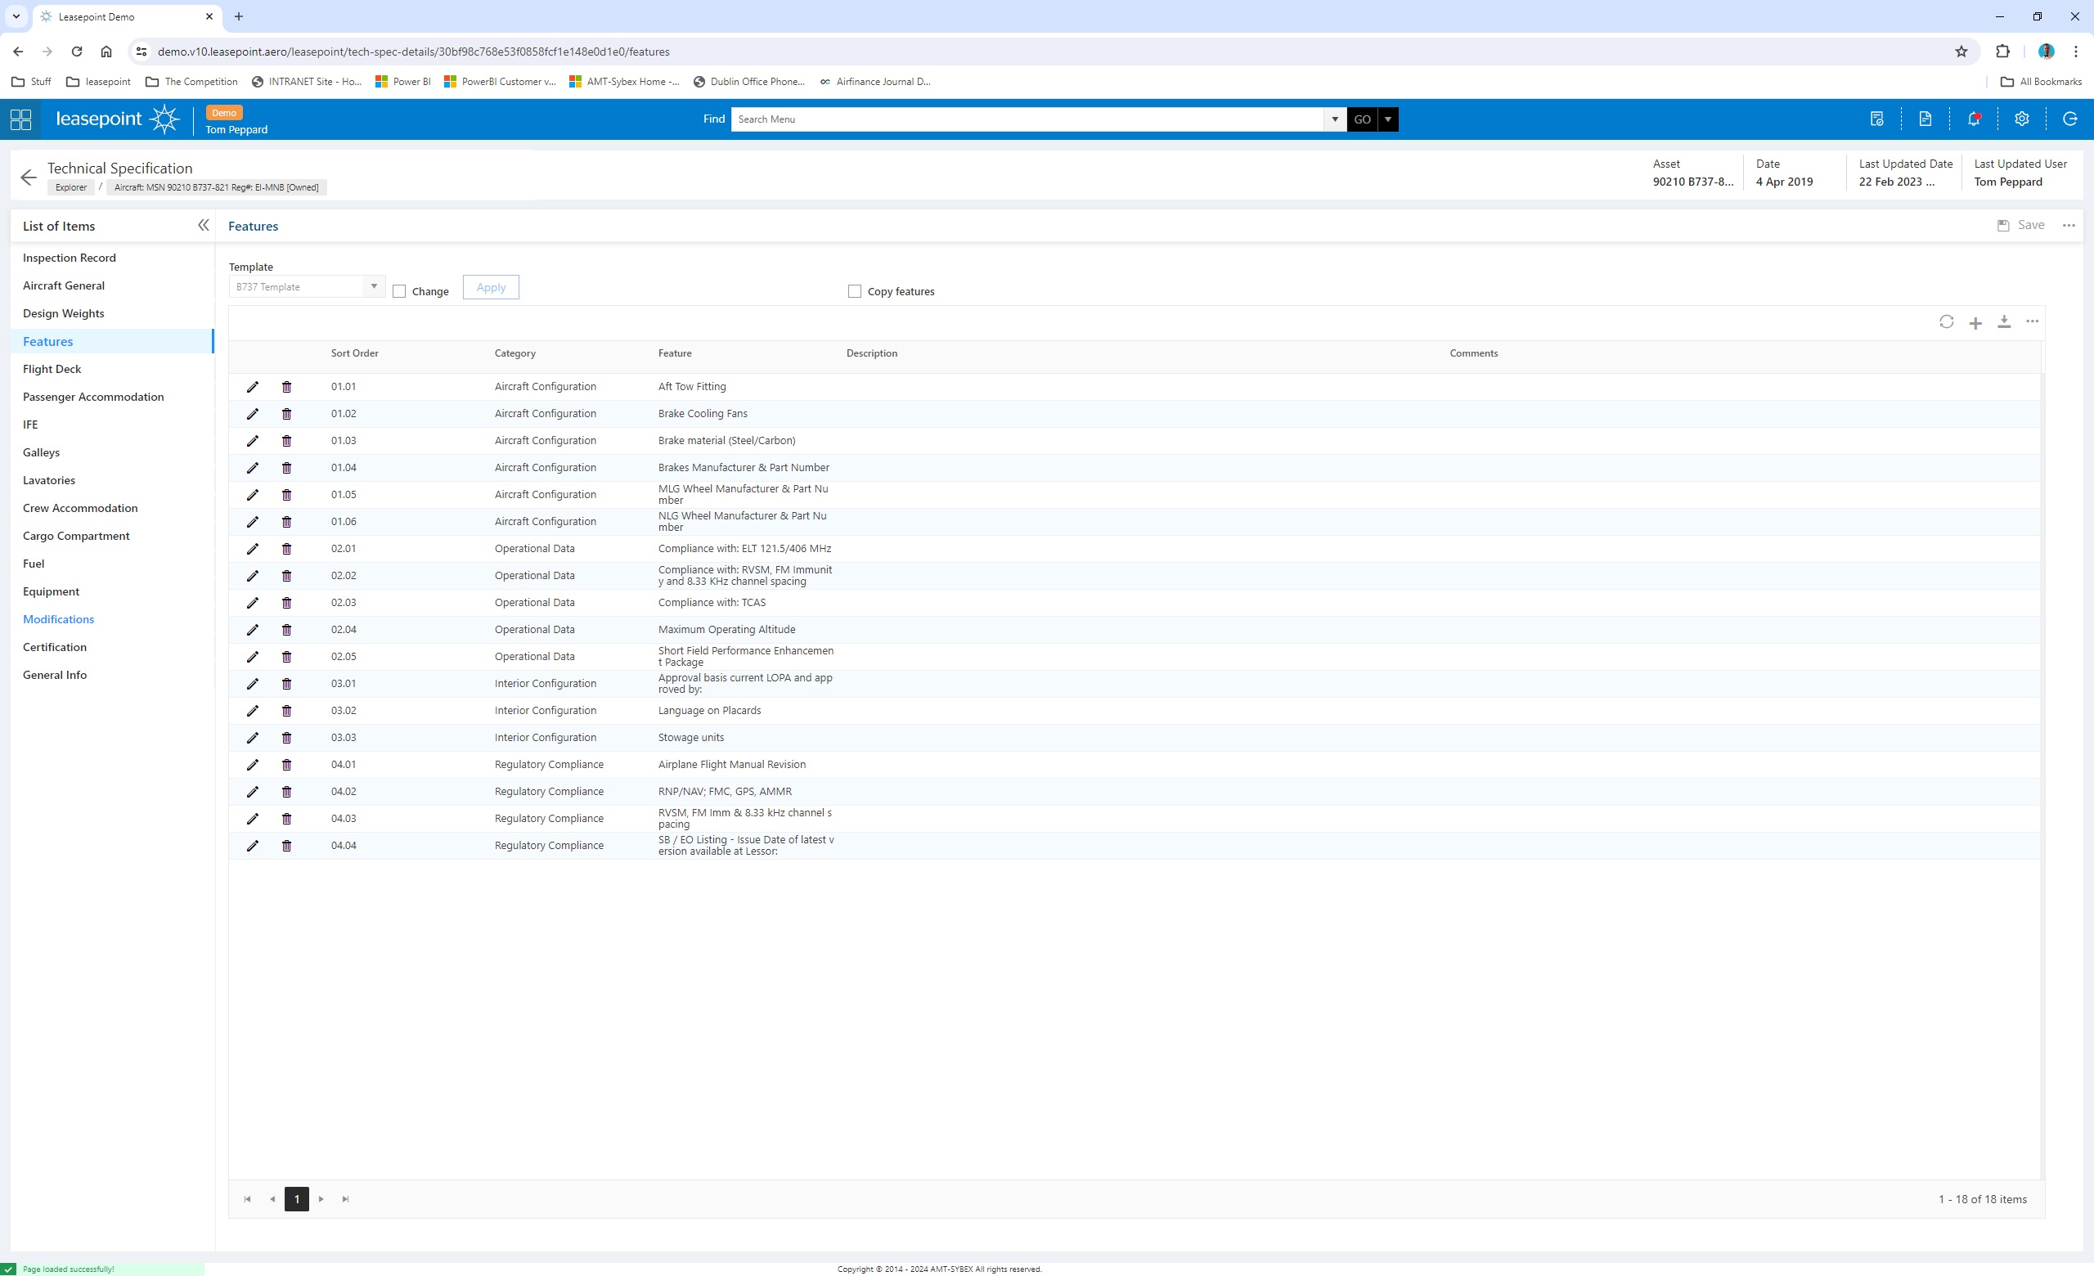Open the Search Menu dropdown arrow

[x=1335, y=119]
